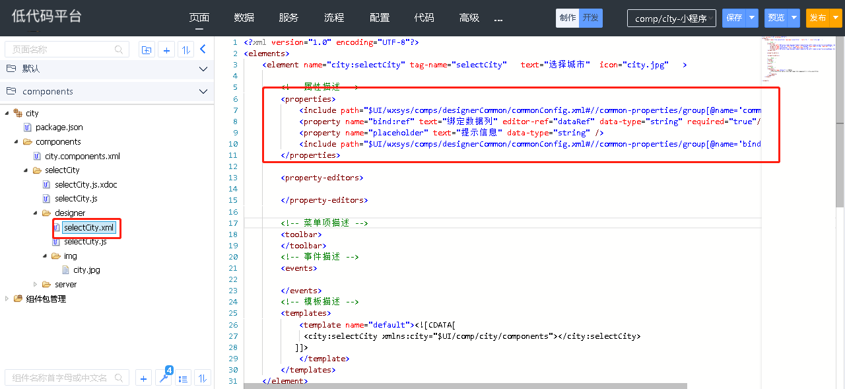This screenshot has height=389, width=845.
Task: Switch to 开发 mode
Action: tap(590, 18)
